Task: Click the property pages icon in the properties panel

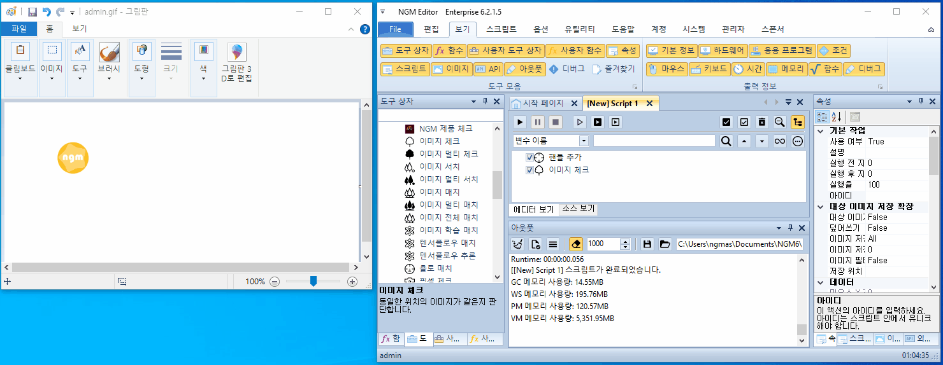Action: tap(855, 116)
